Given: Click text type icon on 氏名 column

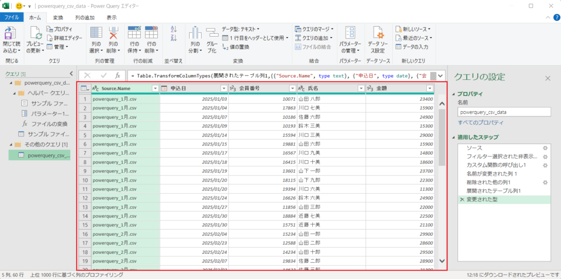Looking at the screenshot, I should [x=302, y=88].
